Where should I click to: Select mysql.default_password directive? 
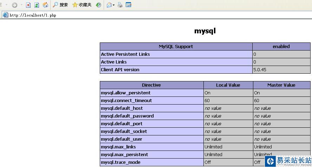[x=127, y=116]
